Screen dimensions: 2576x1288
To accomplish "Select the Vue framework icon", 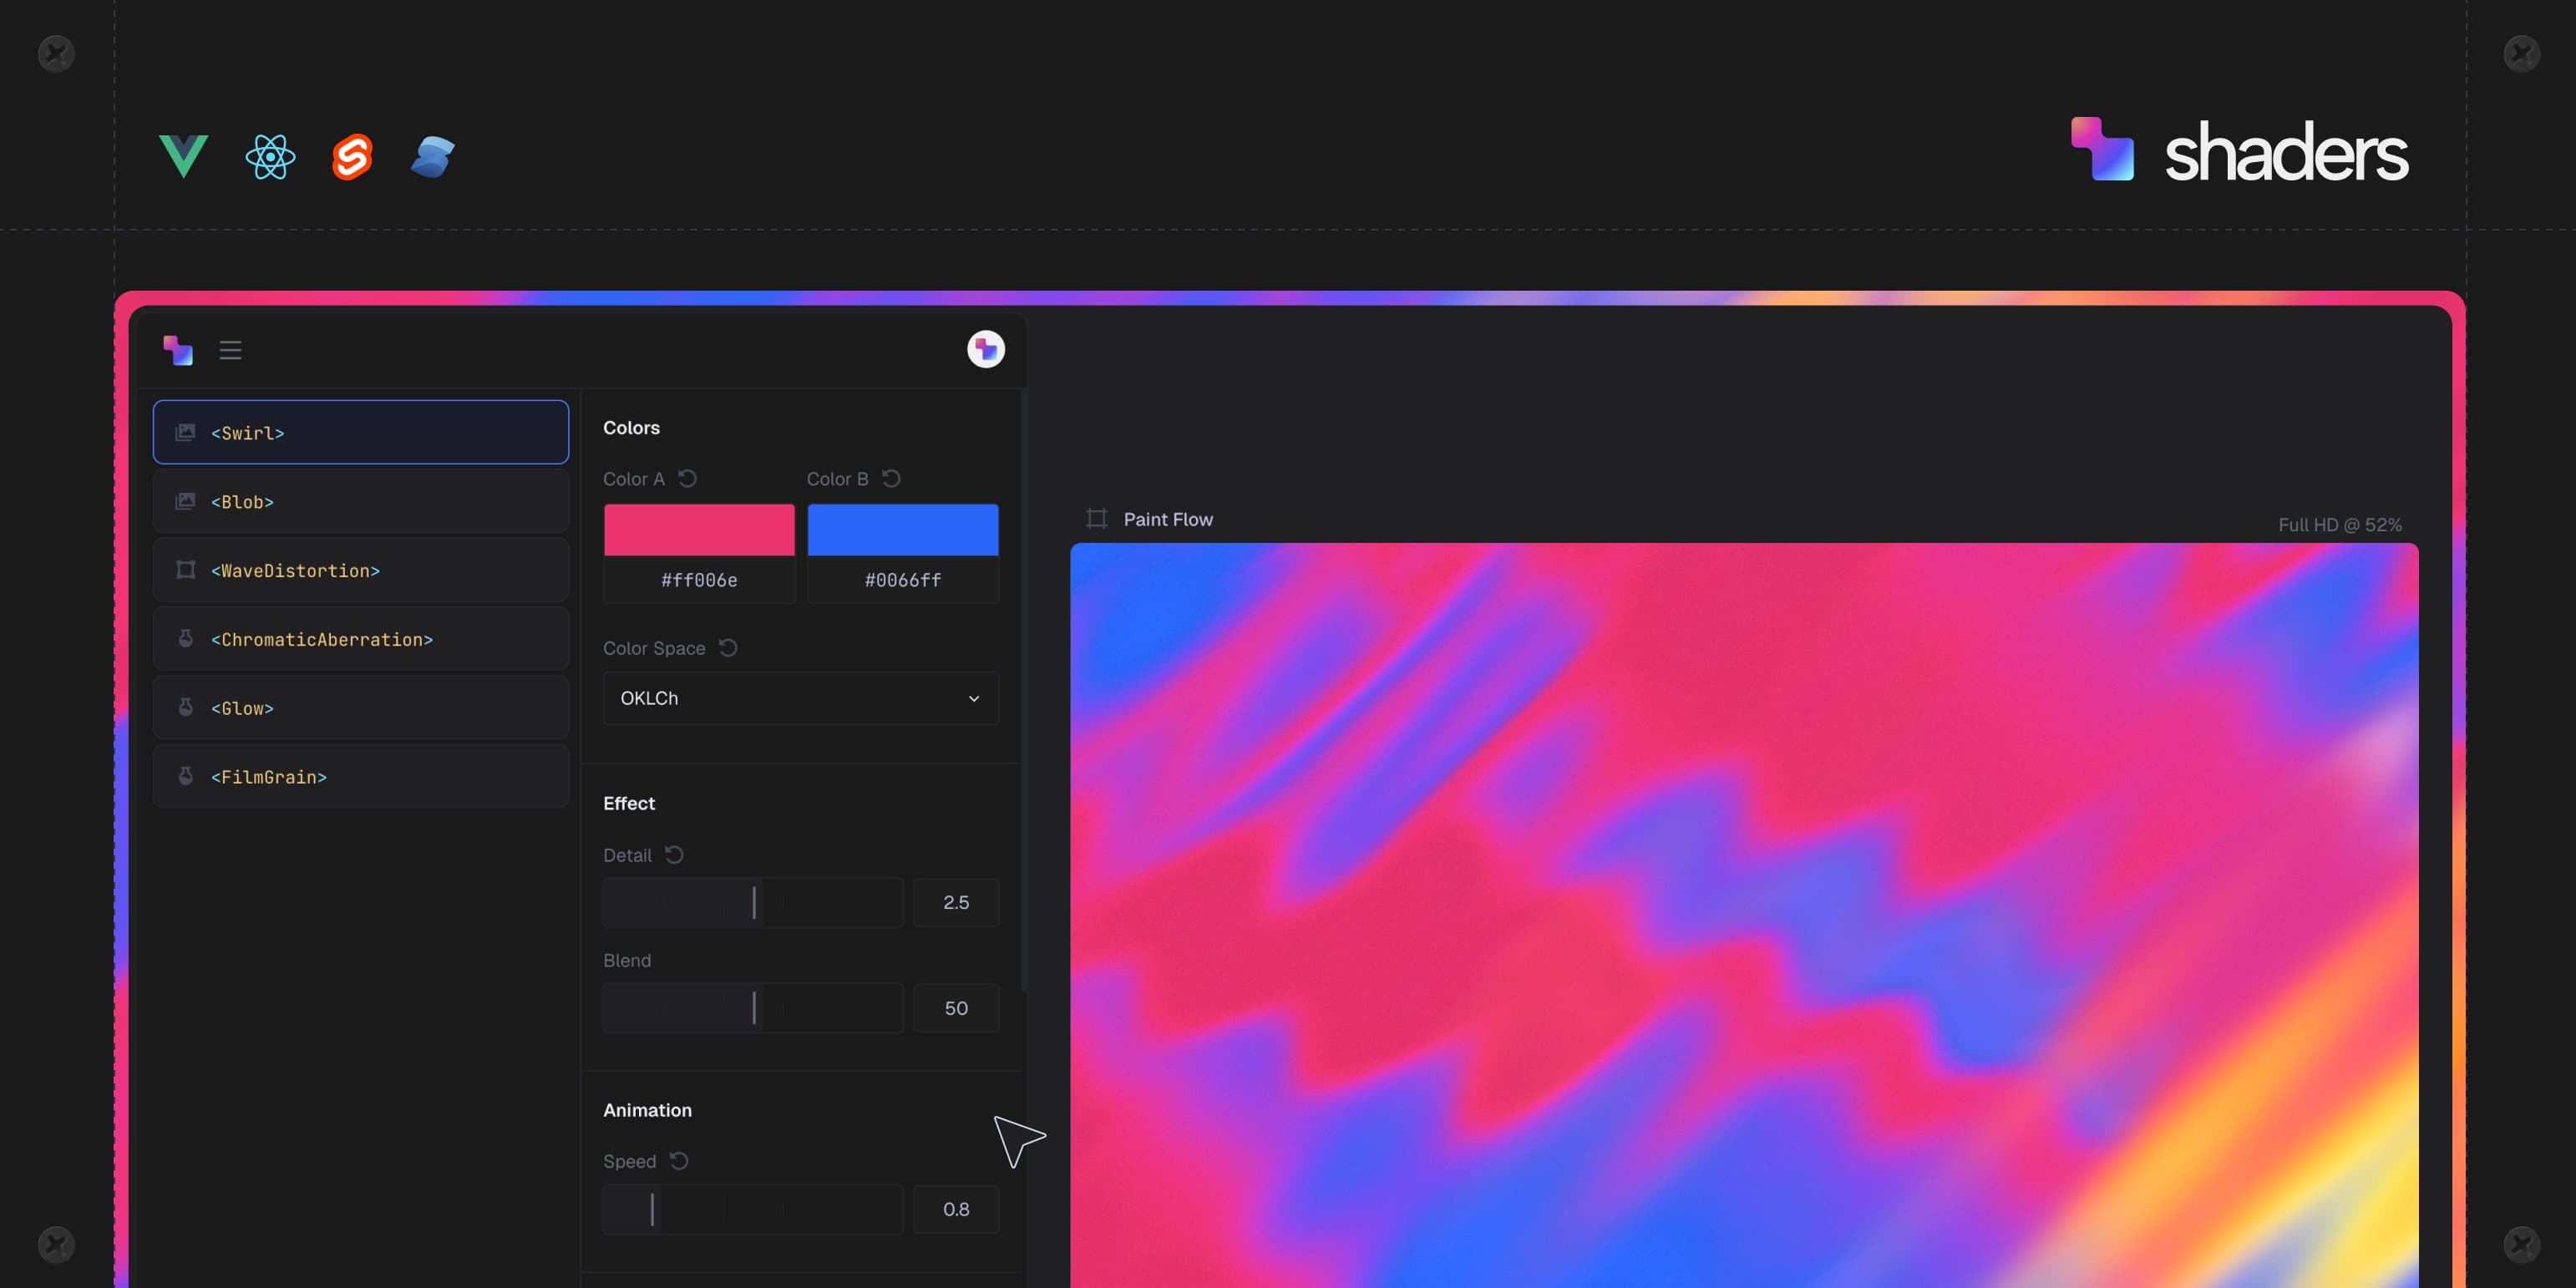I will (x=185, y=156).
